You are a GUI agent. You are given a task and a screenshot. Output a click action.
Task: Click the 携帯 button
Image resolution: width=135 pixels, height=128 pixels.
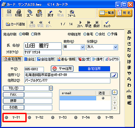[x=13, y=101]
